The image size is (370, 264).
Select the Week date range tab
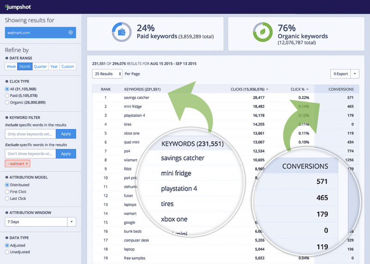(11, 66)
